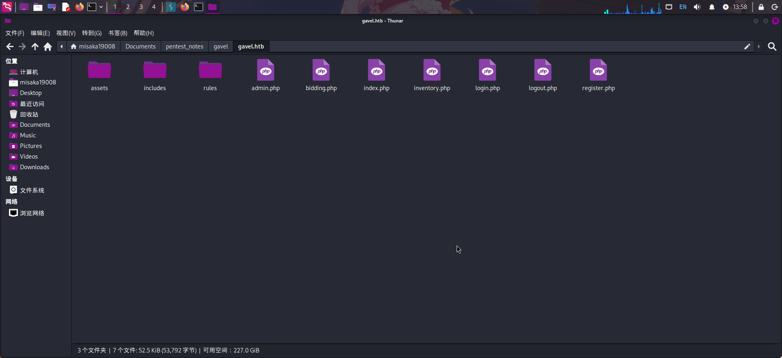Click the status bar file summary text
The width and height of the screenshot is (782, 358).
[168, 350]
